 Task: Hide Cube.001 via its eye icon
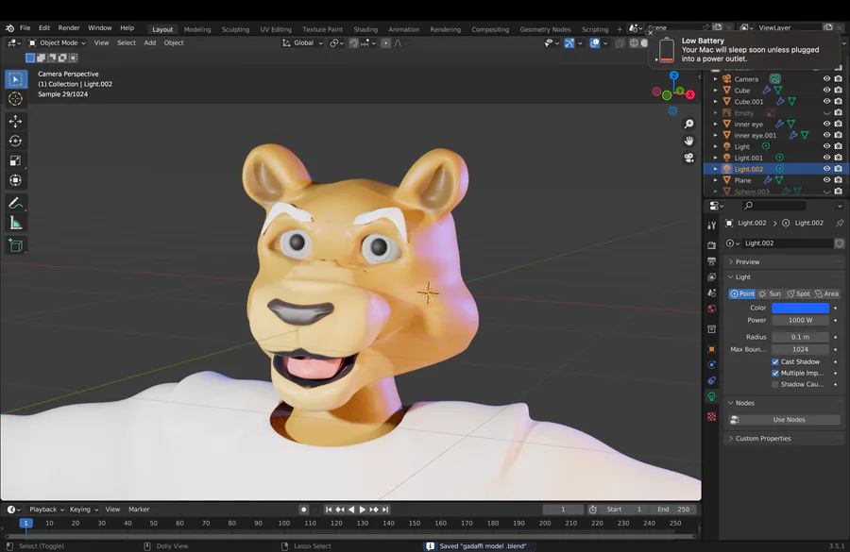826,101
